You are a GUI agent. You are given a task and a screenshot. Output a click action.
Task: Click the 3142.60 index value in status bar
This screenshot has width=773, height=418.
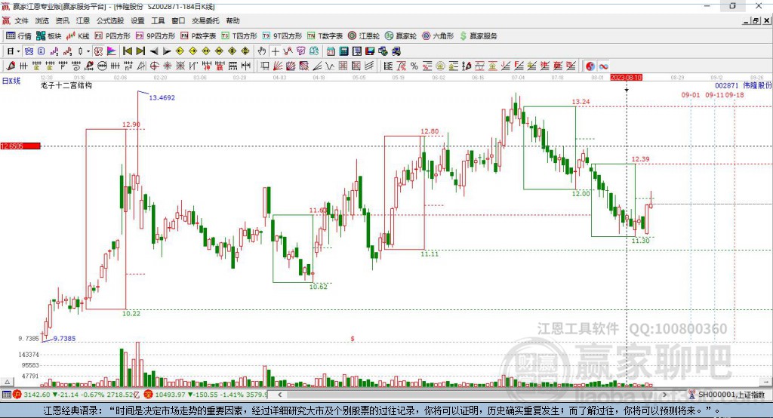36,395
